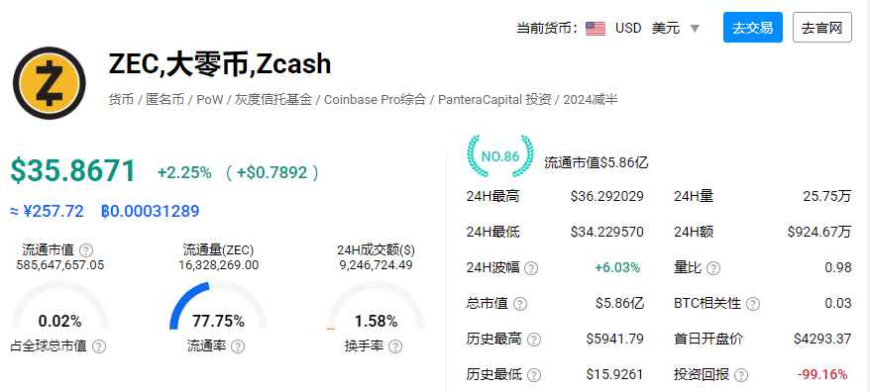This screenshot has width=870, height=392.
Task: Click help icon beside 换手率
Action: click(x=395, y=346)
